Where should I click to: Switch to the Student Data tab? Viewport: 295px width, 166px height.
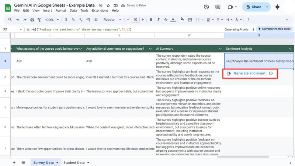coord(74,162)
